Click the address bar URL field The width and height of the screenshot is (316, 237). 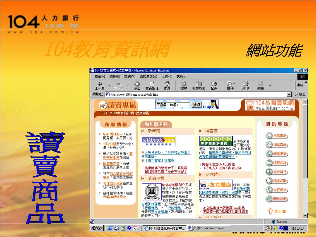coord(196,94)
